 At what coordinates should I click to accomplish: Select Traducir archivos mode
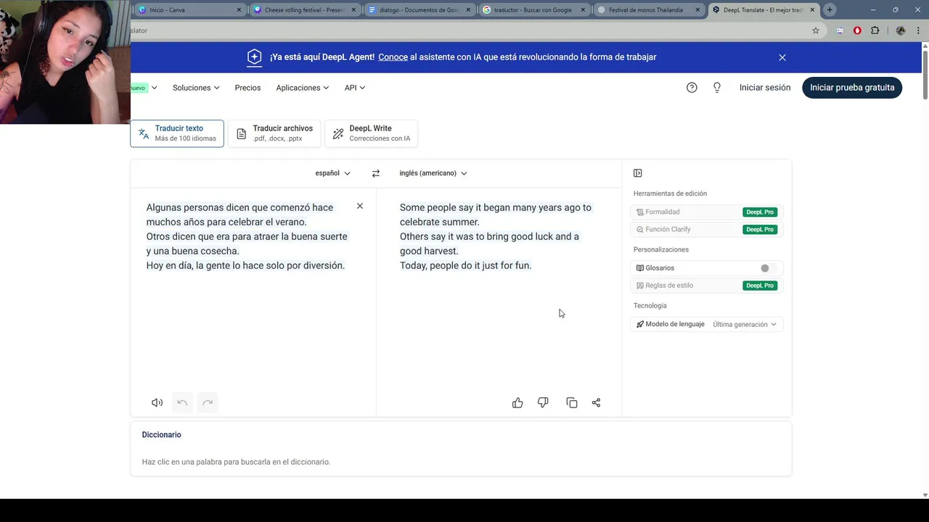(274, 133)
